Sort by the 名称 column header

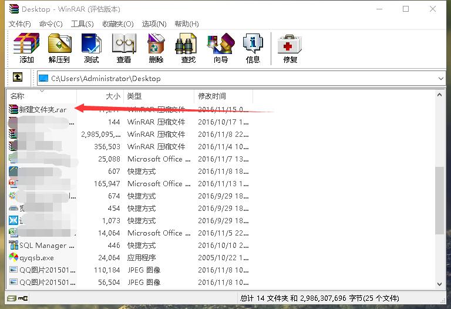[x=42, y=96]
